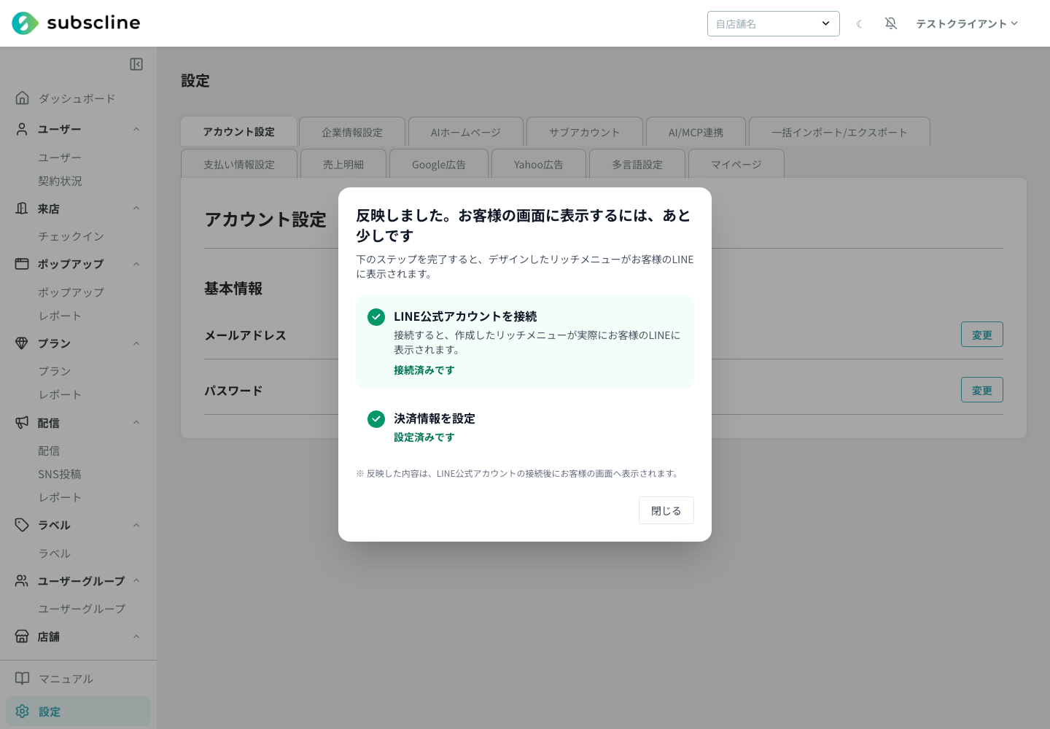Collapse the ポップアップ section chevron
The width and height of the screenshot is (1050, 729).
click(136, 264)
